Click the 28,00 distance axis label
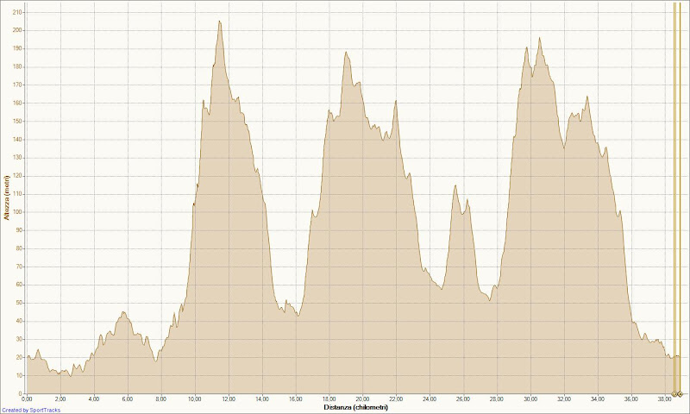 coord(497,399)
